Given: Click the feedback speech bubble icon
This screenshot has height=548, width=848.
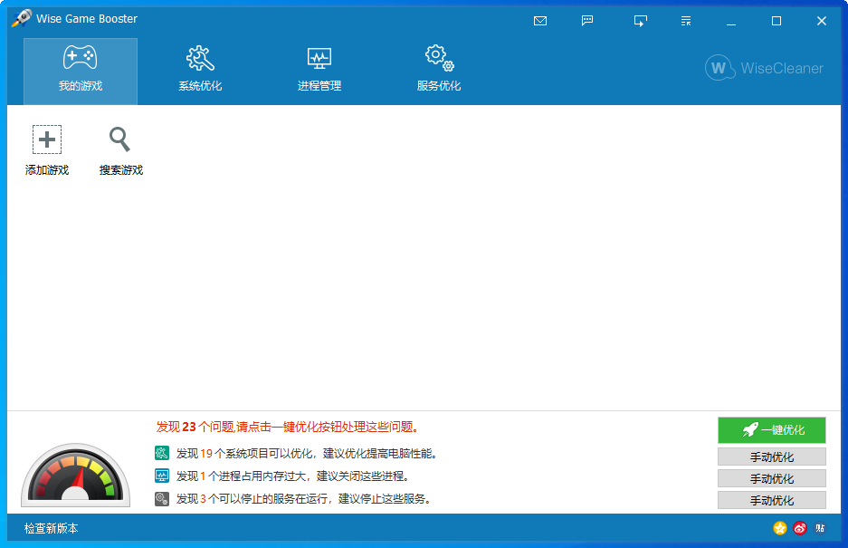Looking at the screenshot, I should (x=586, y=20).
